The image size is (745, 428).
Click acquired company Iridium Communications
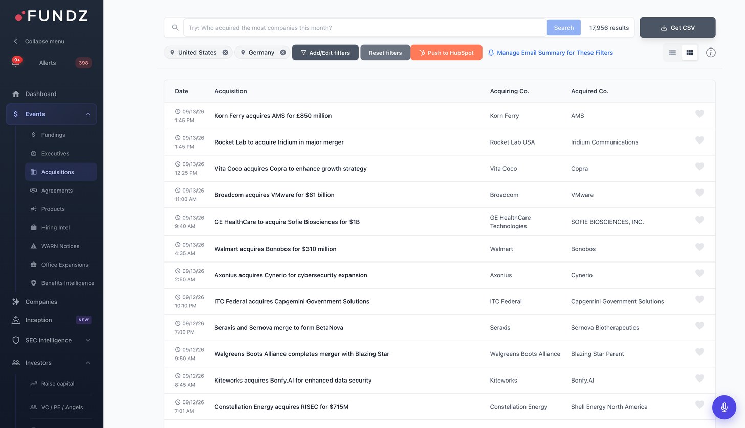point(604,142)
